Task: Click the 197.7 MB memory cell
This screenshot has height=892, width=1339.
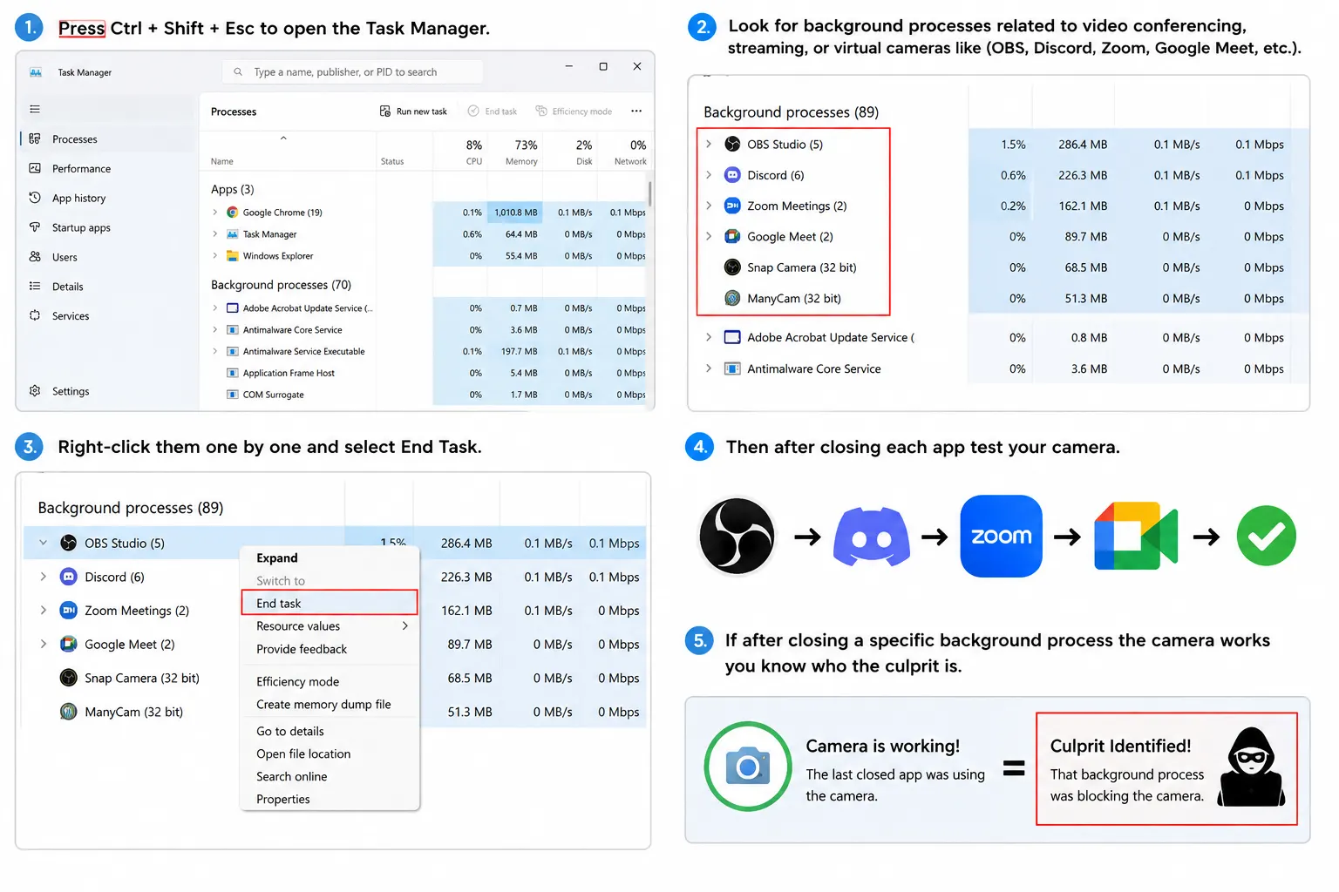Action: 515,351
